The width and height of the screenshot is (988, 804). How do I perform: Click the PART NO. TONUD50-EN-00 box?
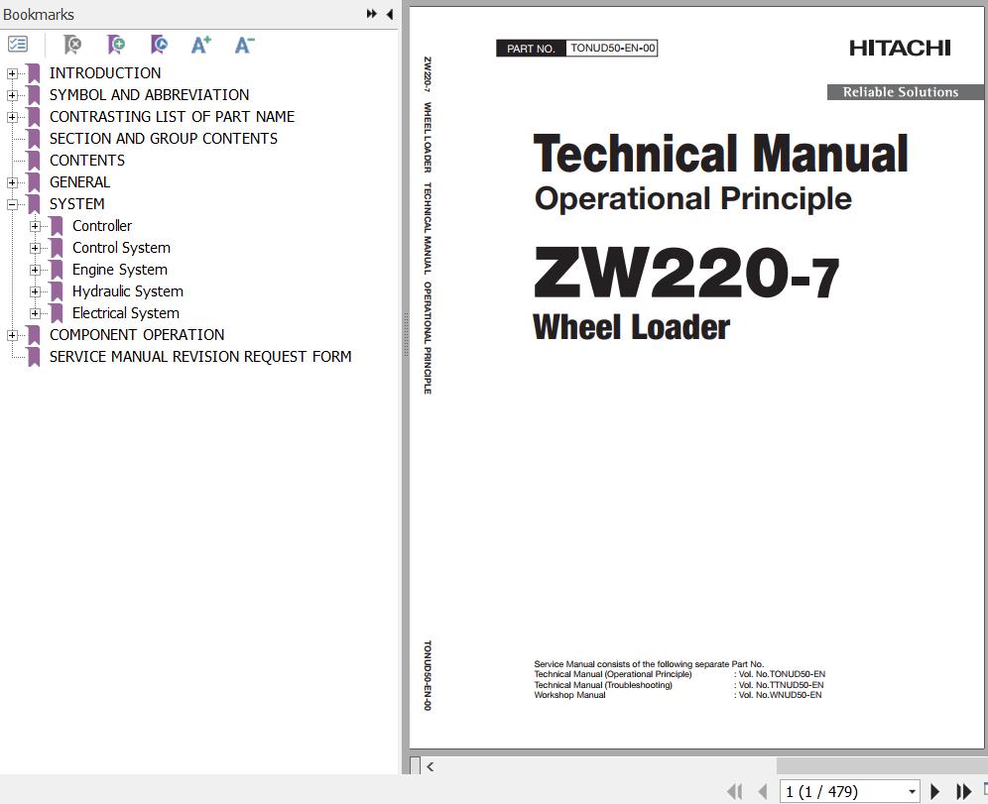click(577, 48)
